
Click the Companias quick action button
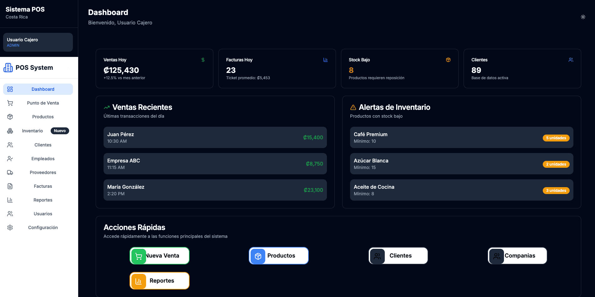coord(517,256)
